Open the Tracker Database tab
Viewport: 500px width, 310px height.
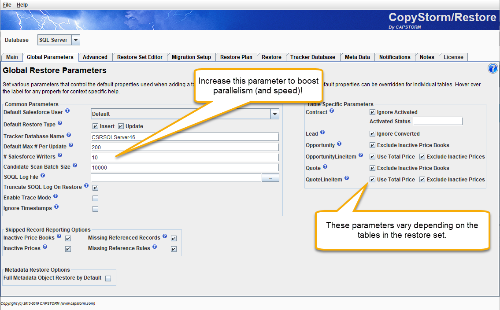(313, 57)
